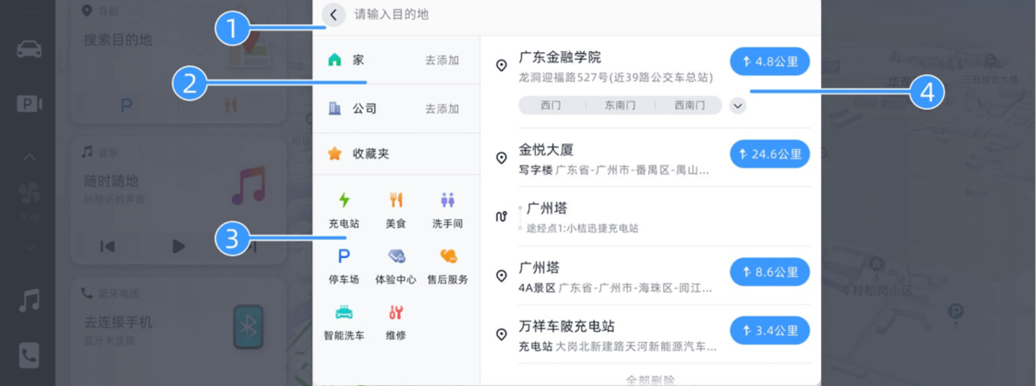Clear history with 全部删除
The width and height of the screenshot is (1036, 386).
tap(650, 380)
